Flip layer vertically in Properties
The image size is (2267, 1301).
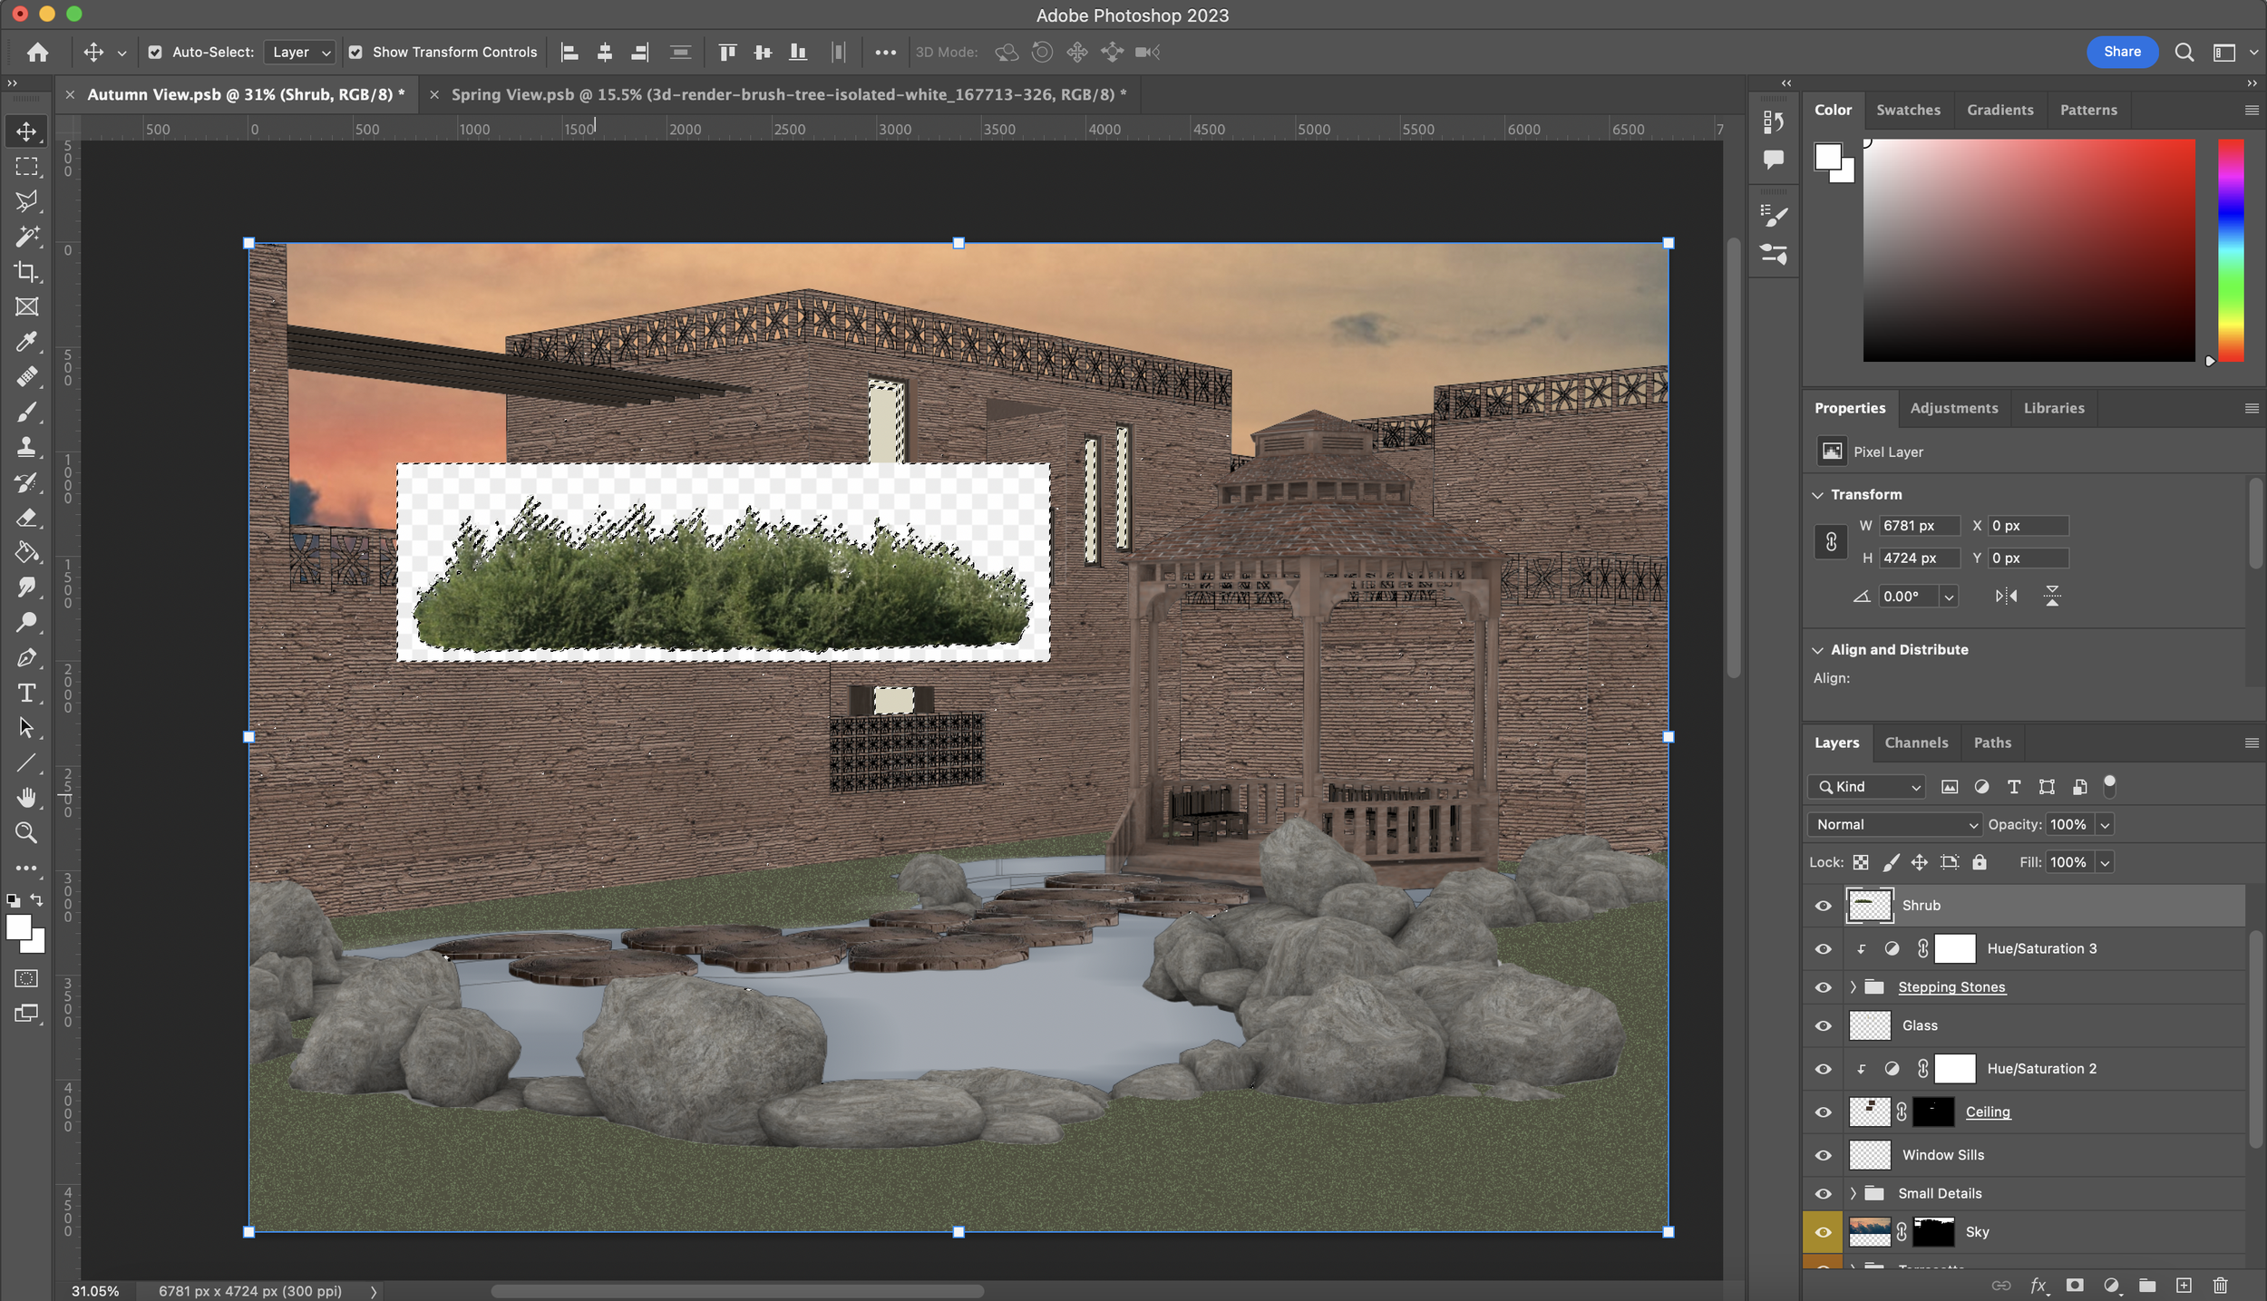[x=2052, y=597]
